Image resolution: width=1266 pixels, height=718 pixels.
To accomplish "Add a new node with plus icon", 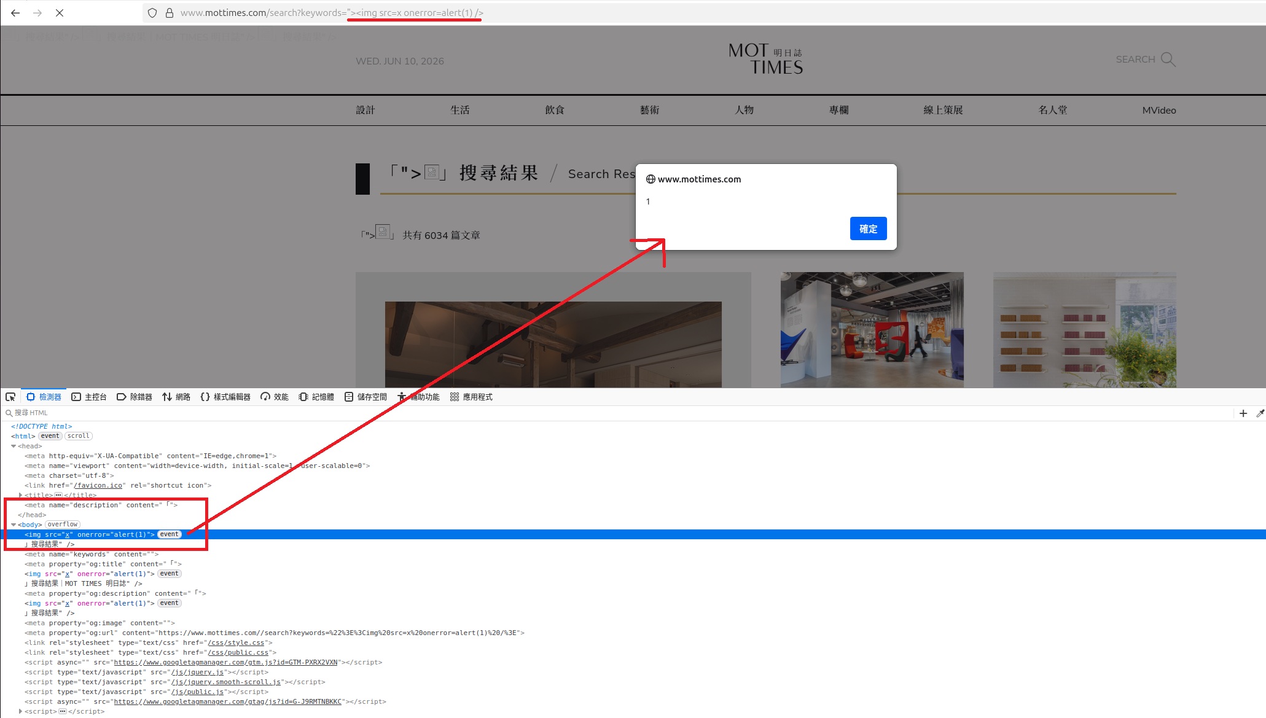I will [1243, 413].
